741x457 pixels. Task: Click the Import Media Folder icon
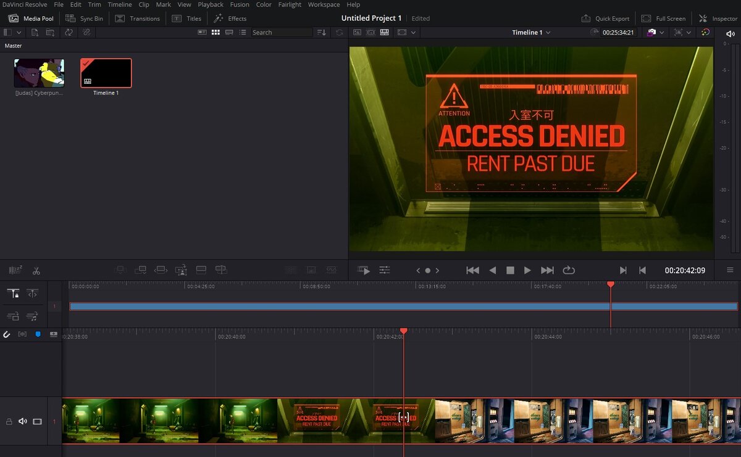pos(51,32)
